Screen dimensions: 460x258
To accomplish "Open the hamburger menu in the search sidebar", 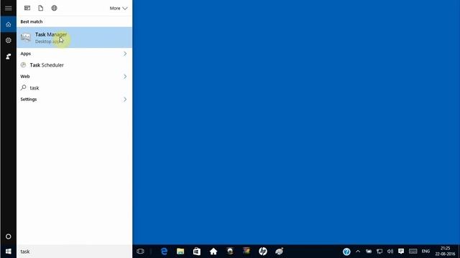I will 8,8.
